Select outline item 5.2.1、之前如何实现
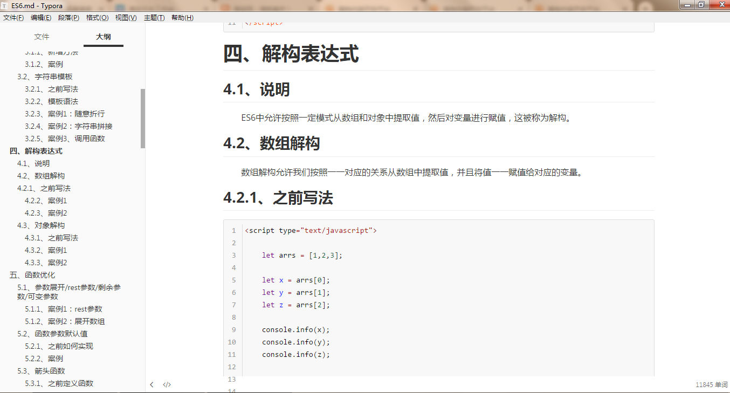The image size is (730, 393). point(59,346)
